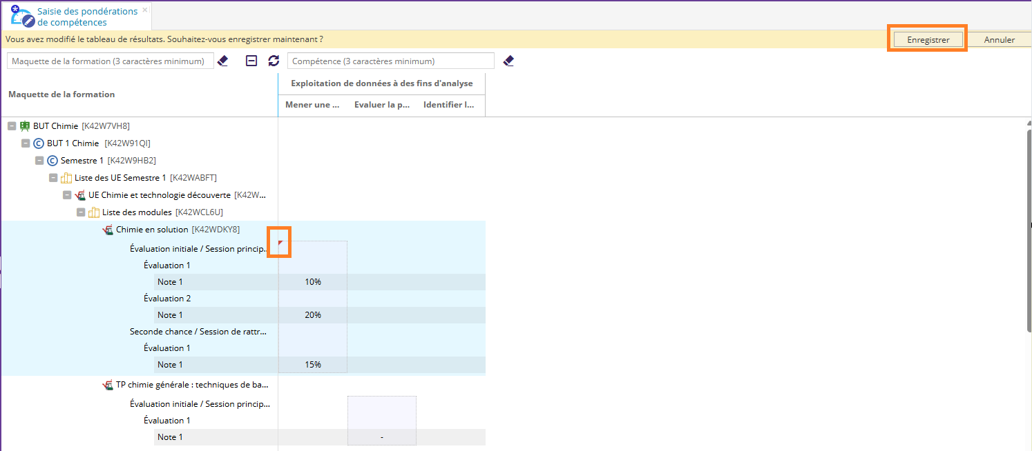Click Enregistrer to save changes
The image size is (1032, 451).
point(928,40)
